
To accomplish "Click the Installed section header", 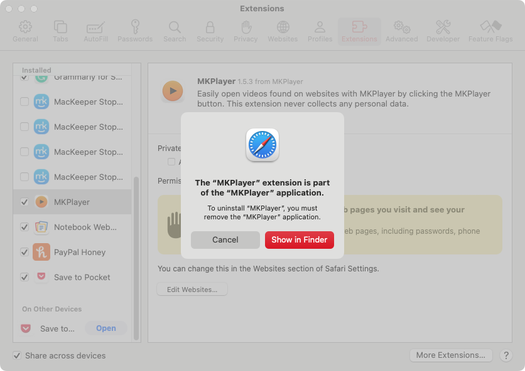I will 36,70.
